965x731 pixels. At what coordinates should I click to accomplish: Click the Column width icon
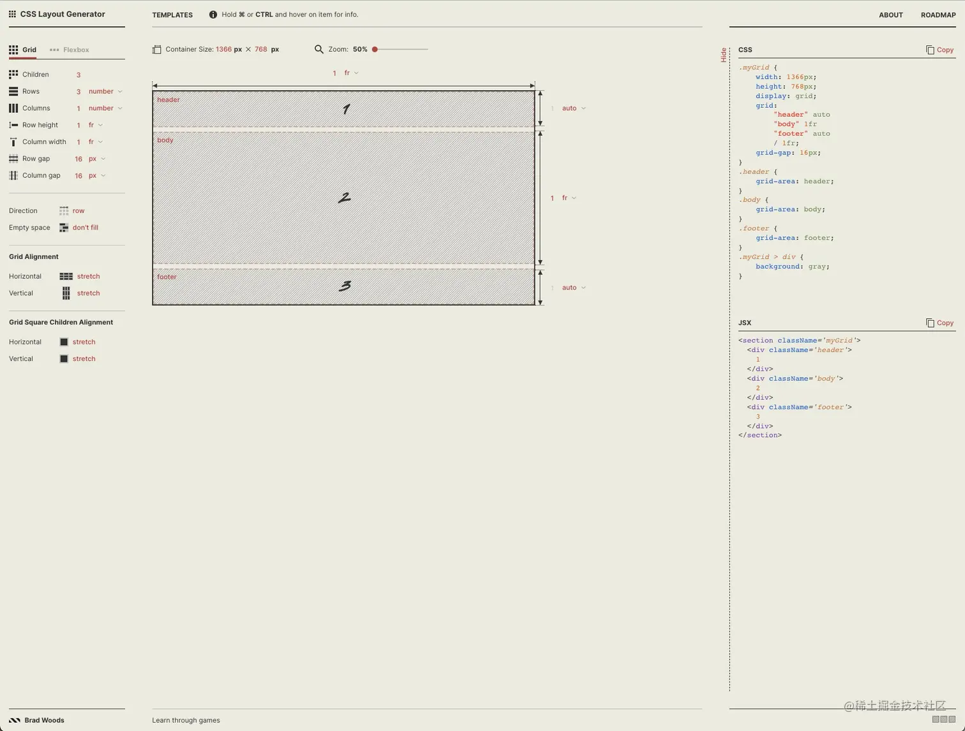click(13, 142)
